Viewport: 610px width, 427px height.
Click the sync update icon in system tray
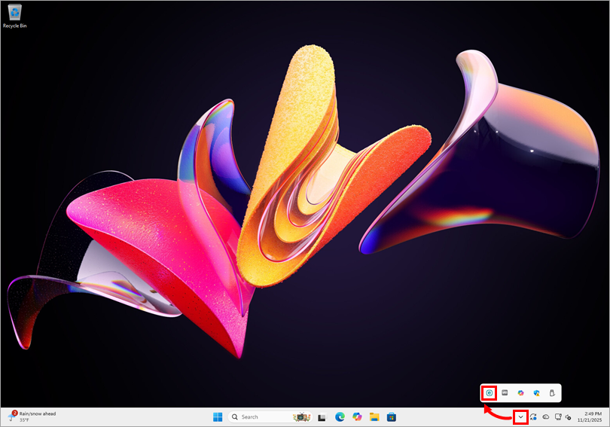(533, 416)
